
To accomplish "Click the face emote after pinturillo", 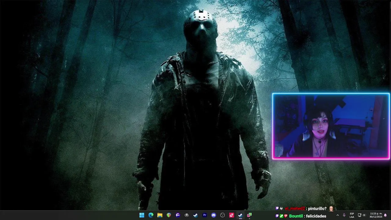I will (331, 208).
